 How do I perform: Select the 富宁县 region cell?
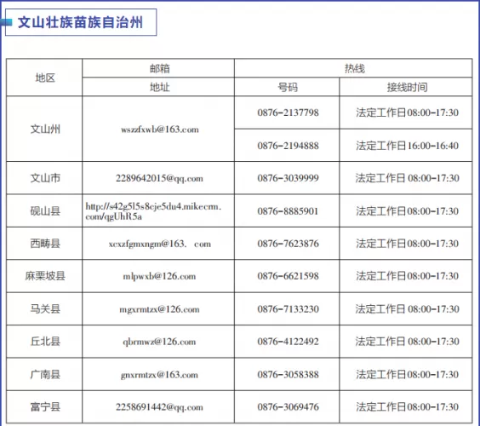(x=45, y=406)
